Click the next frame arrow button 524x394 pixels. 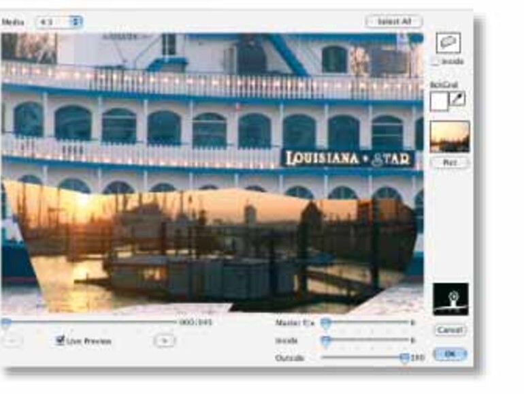(x=165, y=341)
